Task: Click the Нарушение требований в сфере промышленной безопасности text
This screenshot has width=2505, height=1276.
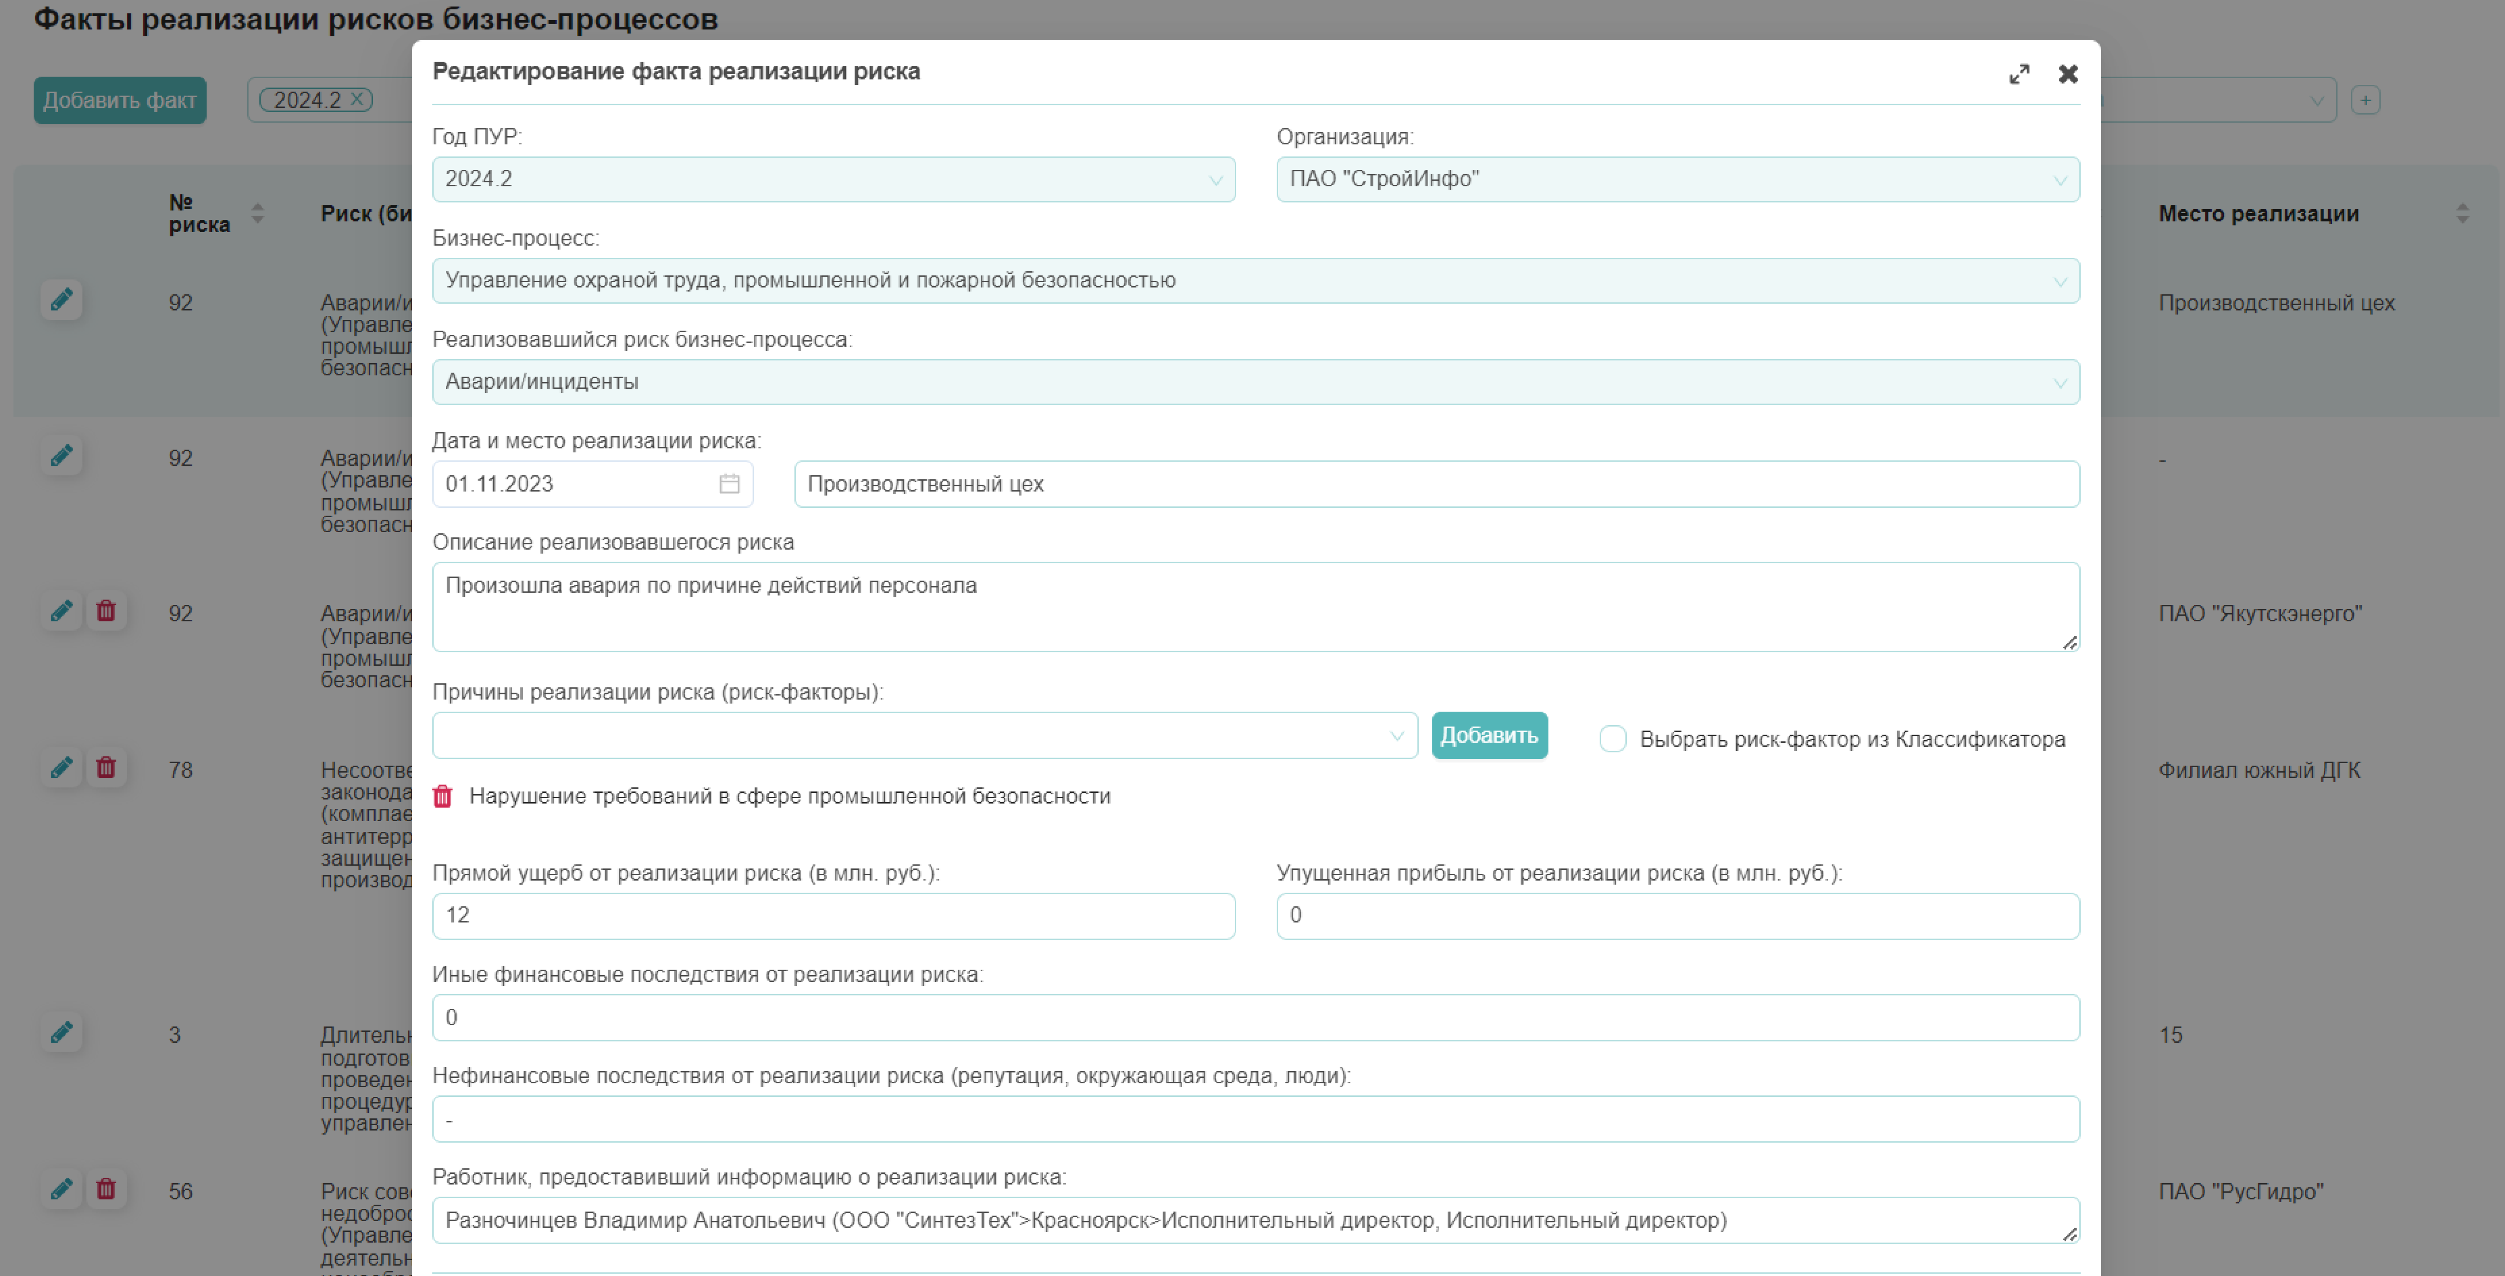Action: point(790,797)
